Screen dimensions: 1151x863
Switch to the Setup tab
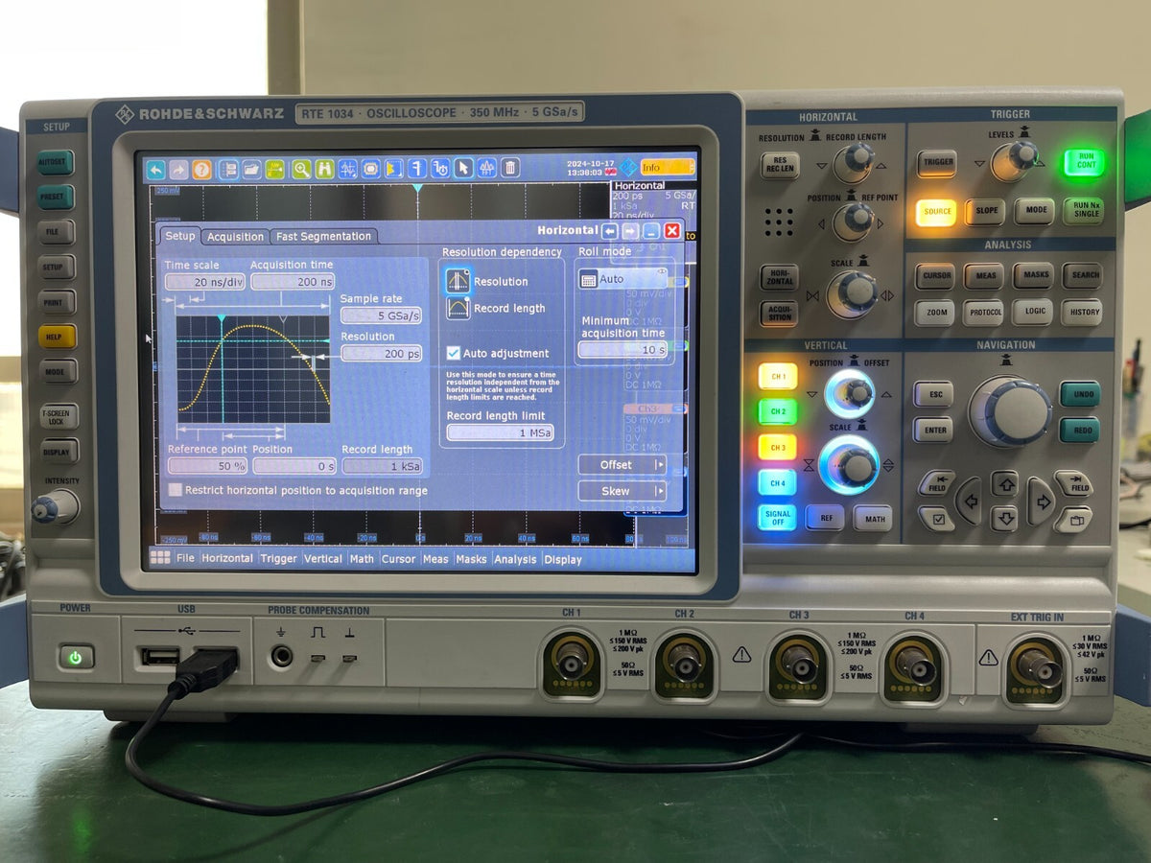coord(179,236)
